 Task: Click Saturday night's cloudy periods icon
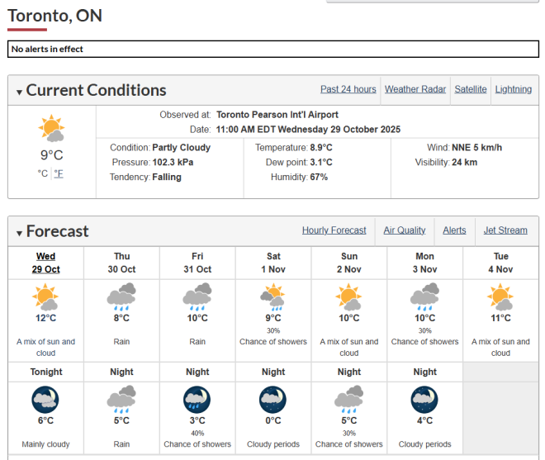coord(273,400)
